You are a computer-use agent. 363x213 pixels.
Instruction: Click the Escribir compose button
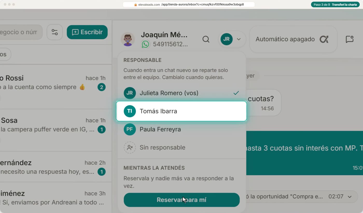pyautogui.click(x=87, y=32)
